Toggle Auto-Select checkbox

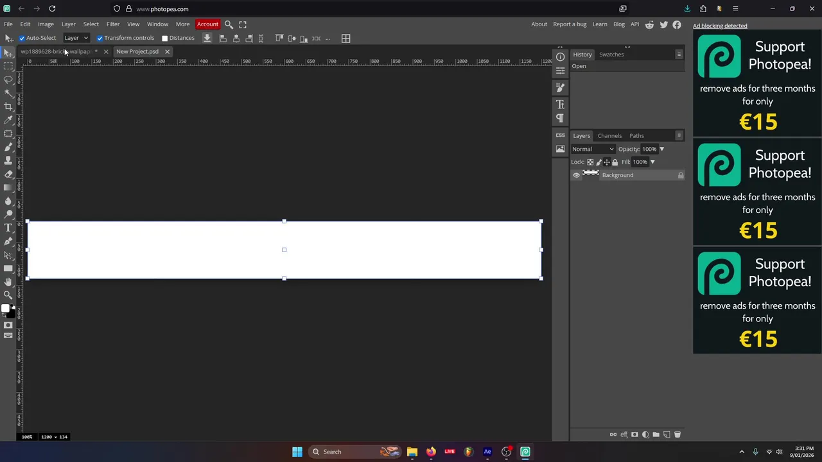point(22,38)
